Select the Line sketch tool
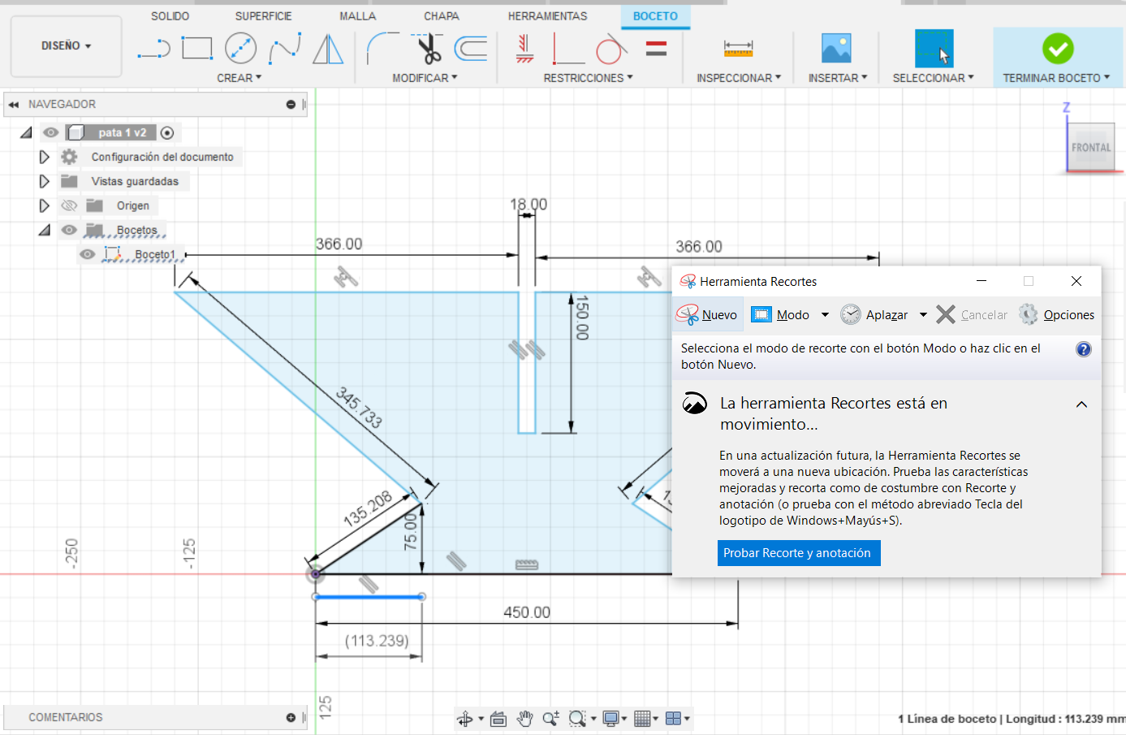This screenshot has height=735, width=1126. tap(153, 49)
